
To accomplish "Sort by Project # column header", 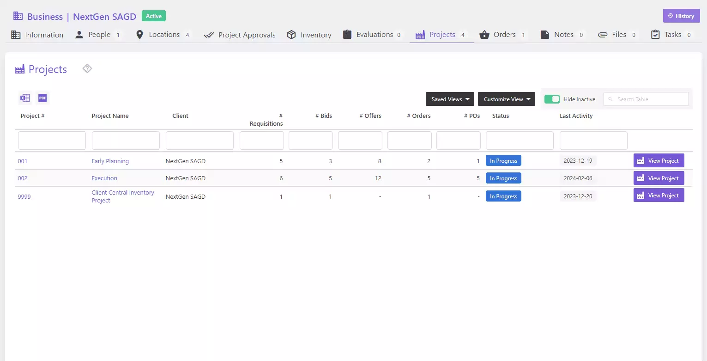I will point(32,116).
